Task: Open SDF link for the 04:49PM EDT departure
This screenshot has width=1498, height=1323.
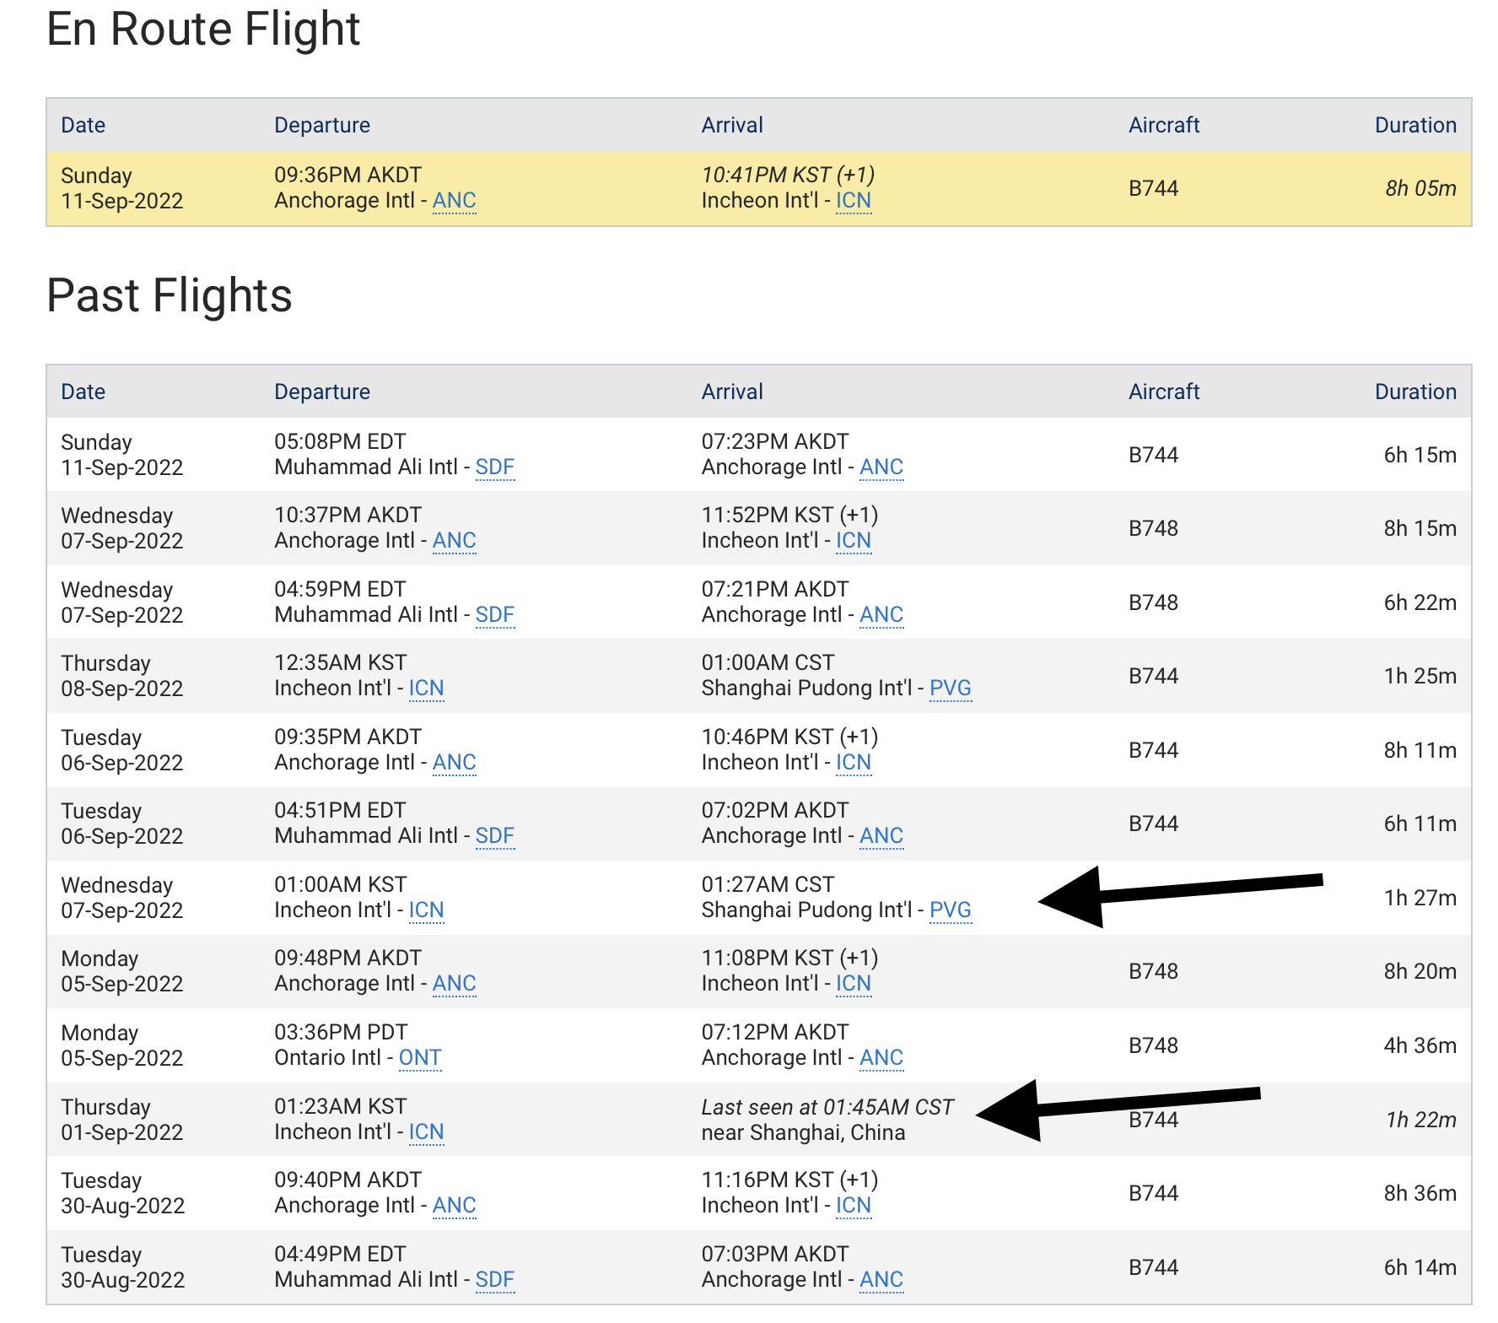Action: [494, 1280]
